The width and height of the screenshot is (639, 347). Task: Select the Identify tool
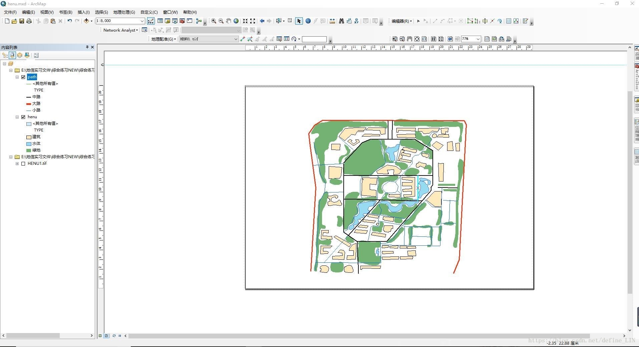point(308,21)
